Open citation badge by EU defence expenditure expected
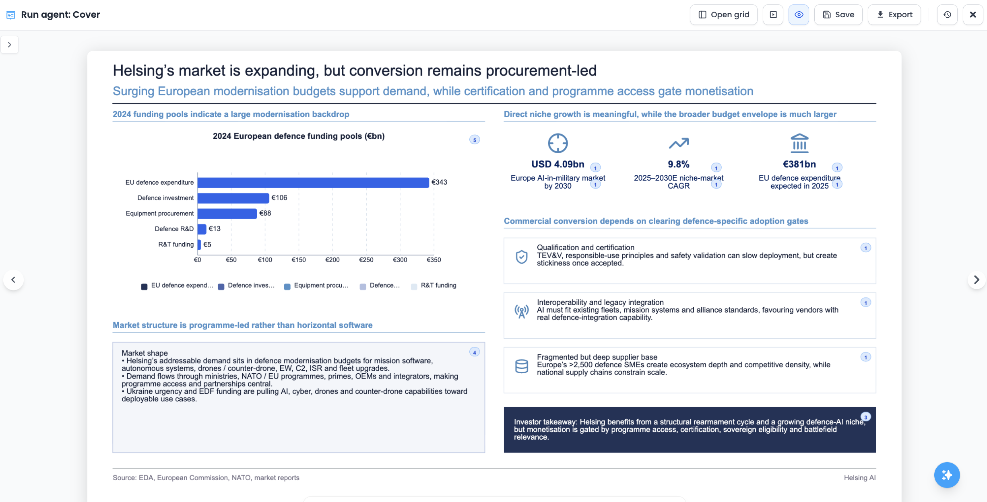The image size is (987, 502). [x=837, y=185]
